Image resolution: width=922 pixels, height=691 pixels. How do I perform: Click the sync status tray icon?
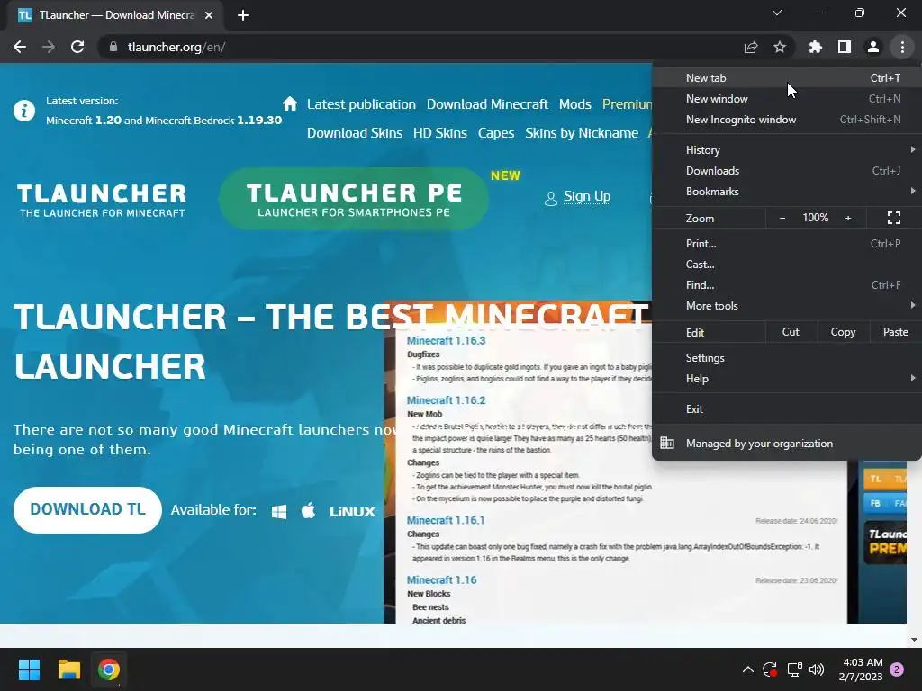(x=770, y=669)
